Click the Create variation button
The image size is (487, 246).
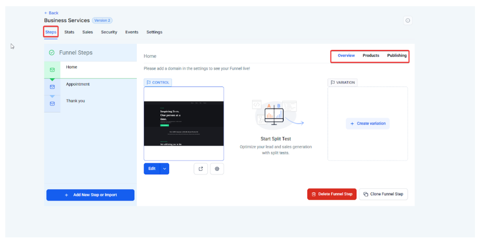(368, 123)
